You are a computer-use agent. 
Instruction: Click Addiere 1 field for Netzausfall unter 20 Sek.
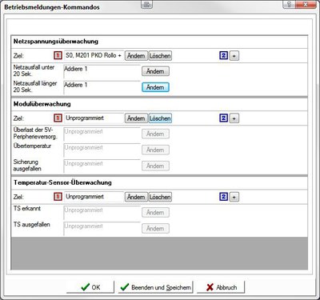coord(102,71)
